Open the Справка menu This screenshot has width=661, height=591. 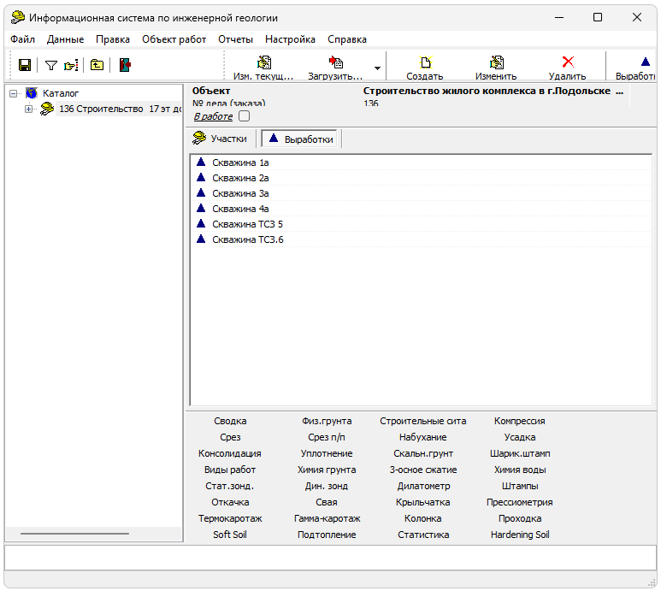pyautogui.click(x=347, y=39)
